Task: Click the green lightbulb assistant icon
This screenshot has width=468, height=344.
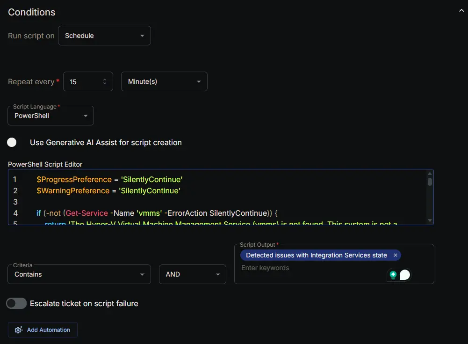Action: [393, 275]
